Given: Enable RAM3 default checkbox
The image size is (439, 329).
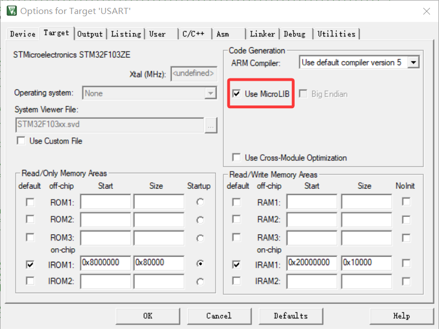Looking at the screenshot, I should click(x=236, y=237).
